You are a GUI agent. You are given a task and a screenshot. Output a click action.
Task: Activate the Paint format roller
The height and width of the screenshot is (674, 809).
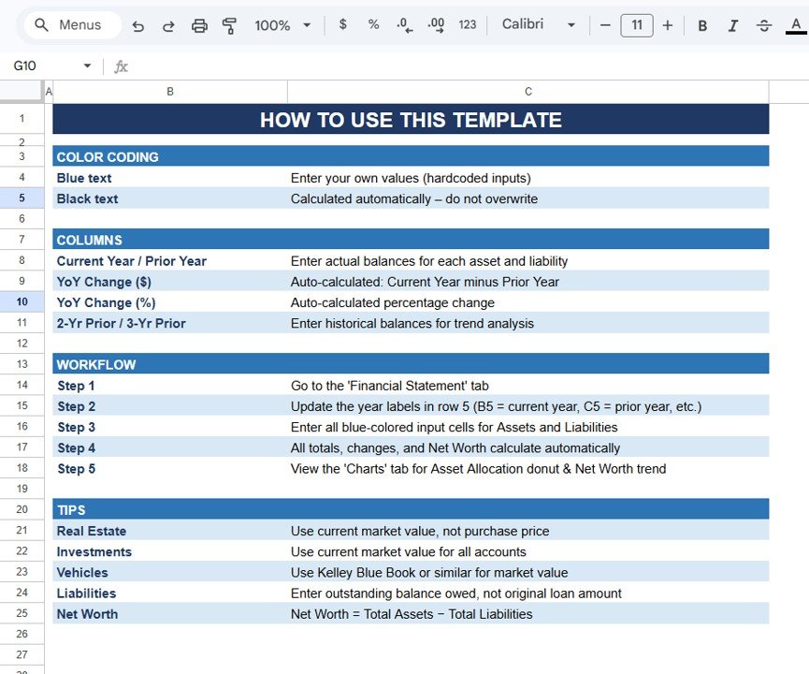(229, 26)
